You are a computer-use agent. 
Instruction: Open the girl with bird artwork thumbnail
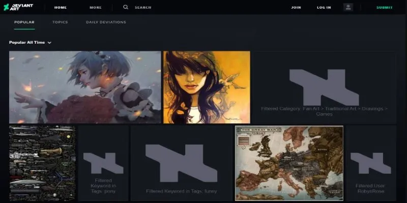click(207, 87)
